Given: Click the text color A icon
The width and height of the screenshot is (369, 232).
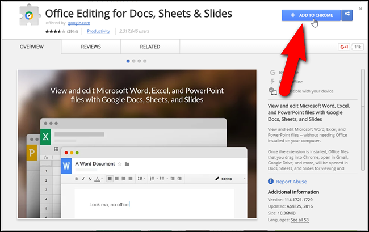Looking at the screenshot, I should (97, 179).
